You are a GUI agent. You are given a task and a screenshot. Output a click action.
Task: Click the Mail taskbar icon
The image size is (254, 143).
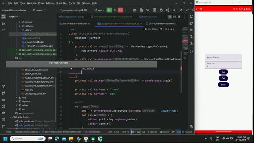(64, 139)
